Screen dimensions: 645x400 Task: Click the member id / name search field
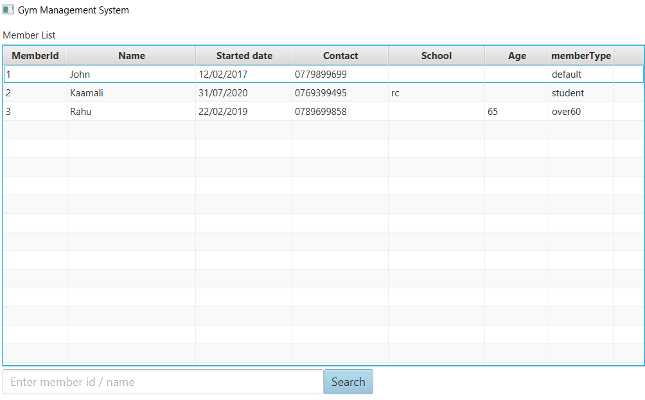pos(163,382)
